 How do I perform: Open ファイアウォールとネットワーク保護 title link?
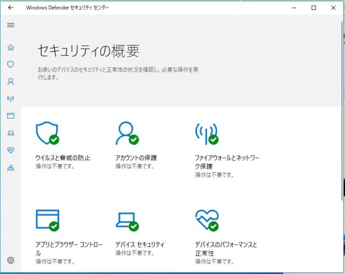click(x=227, y=162)
